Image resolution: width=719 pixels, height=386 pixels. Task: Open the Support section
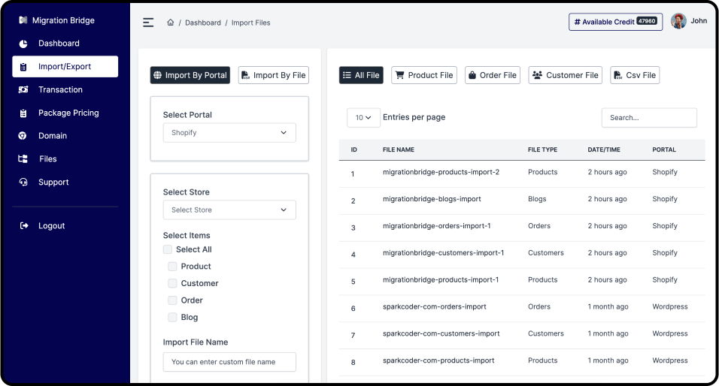(x=53, y=182)
